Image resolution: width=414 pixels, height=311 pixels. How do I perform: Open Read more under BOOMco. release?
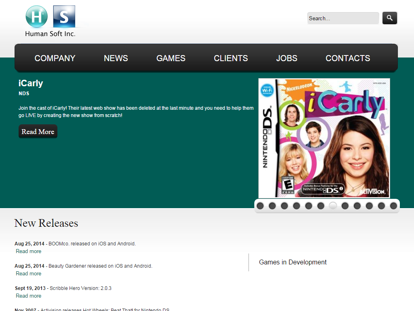click(29, 251)
